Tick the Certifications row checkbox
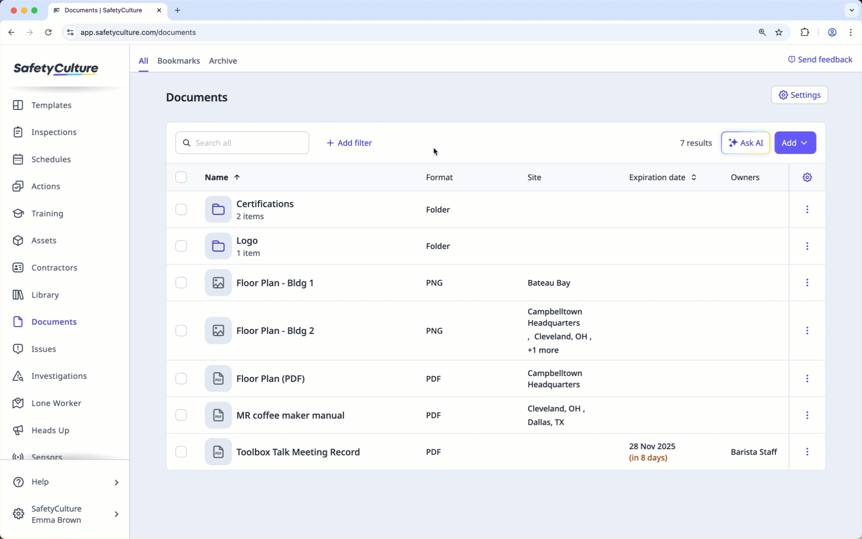Image resolution: width=862 pixels, height=539 pixels. (x=181, y=209)
